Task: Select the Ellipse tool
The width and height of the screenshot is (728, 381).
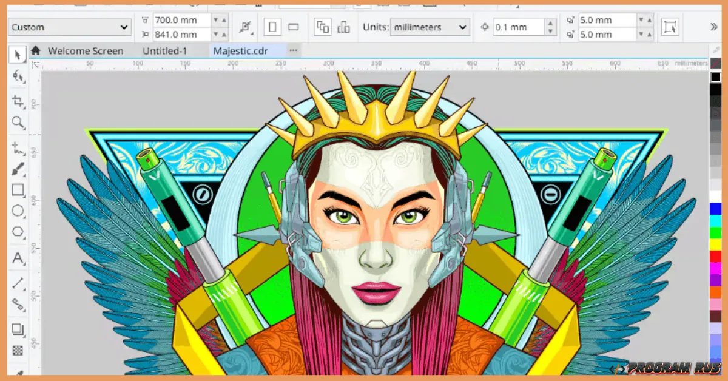Action: click(18, 212)
